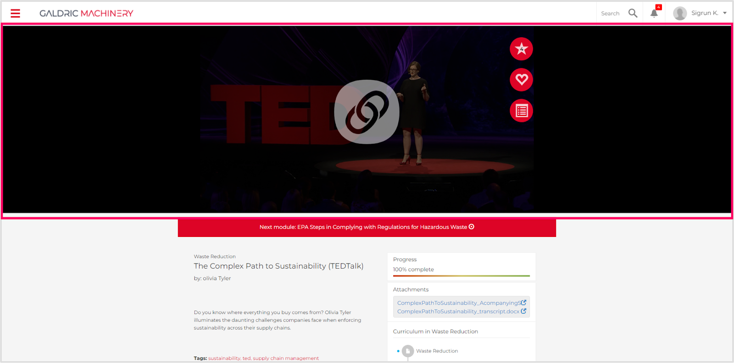Screen dimensions: 734x363
Task: Open the list notes button on video
Action: coord(521,111)
